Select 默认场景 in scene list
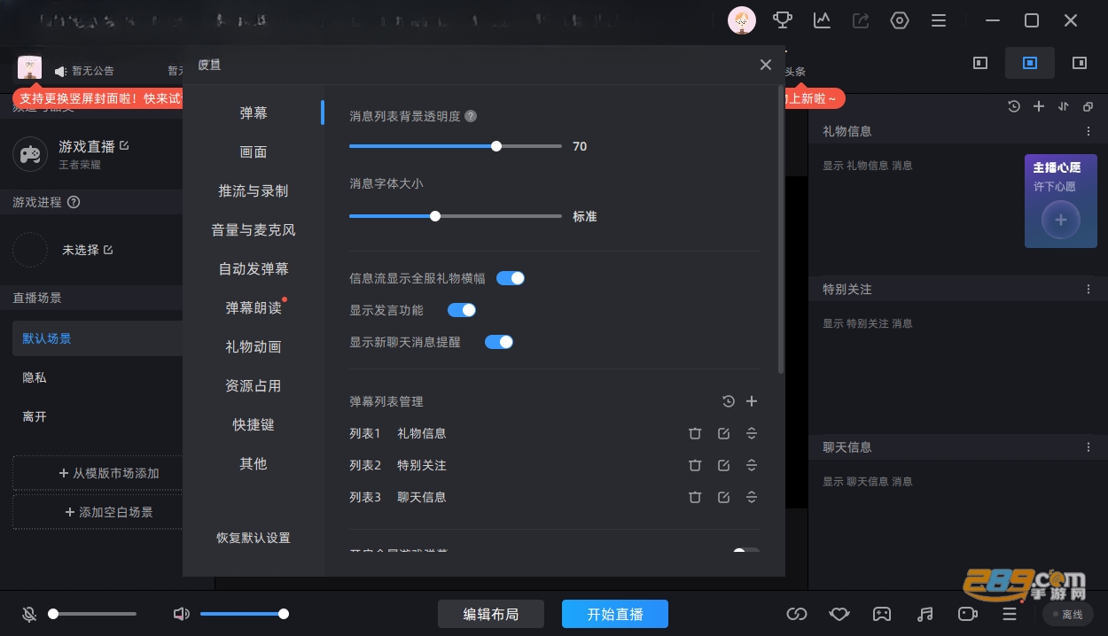1108x636 pixels. pyautogui.click(x=98, y=338)
